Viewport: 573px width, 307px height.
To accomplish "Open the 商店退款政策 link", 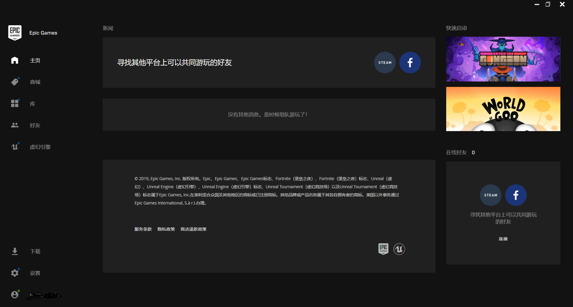I will pos(194,229).
